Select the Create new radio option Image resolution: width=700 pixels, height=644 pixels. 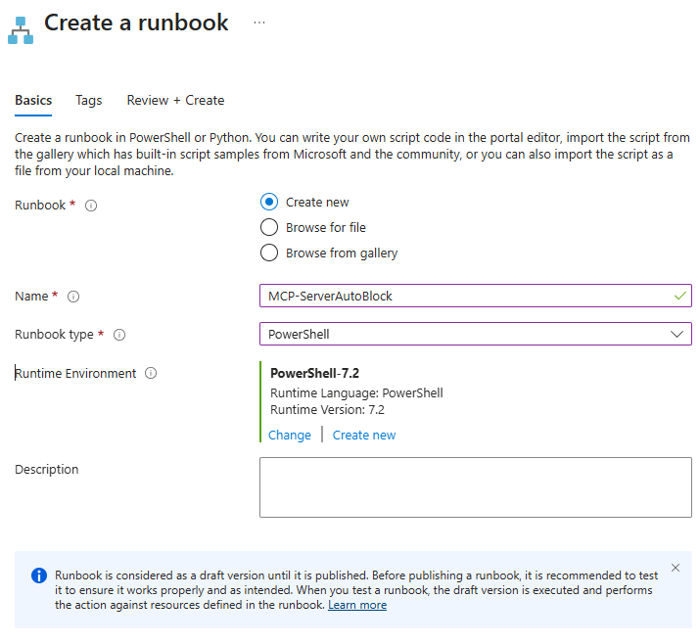tap(269, 203)
